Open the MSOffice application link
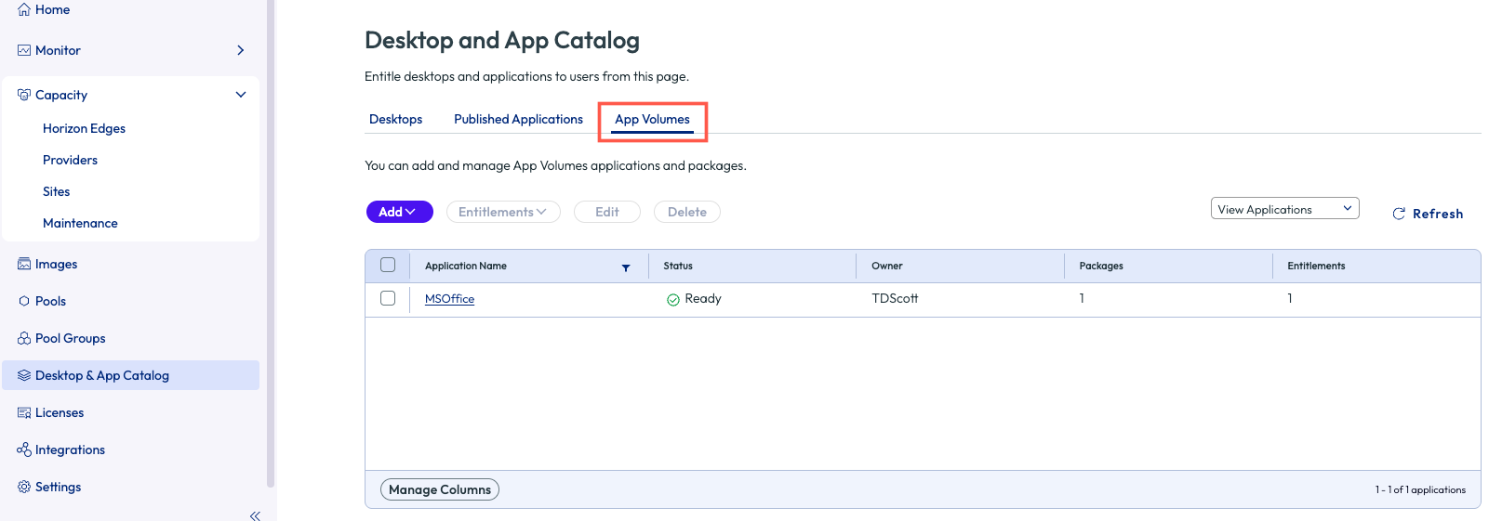The width and height of the screenshot is (1502, 521). coord(449,299)
